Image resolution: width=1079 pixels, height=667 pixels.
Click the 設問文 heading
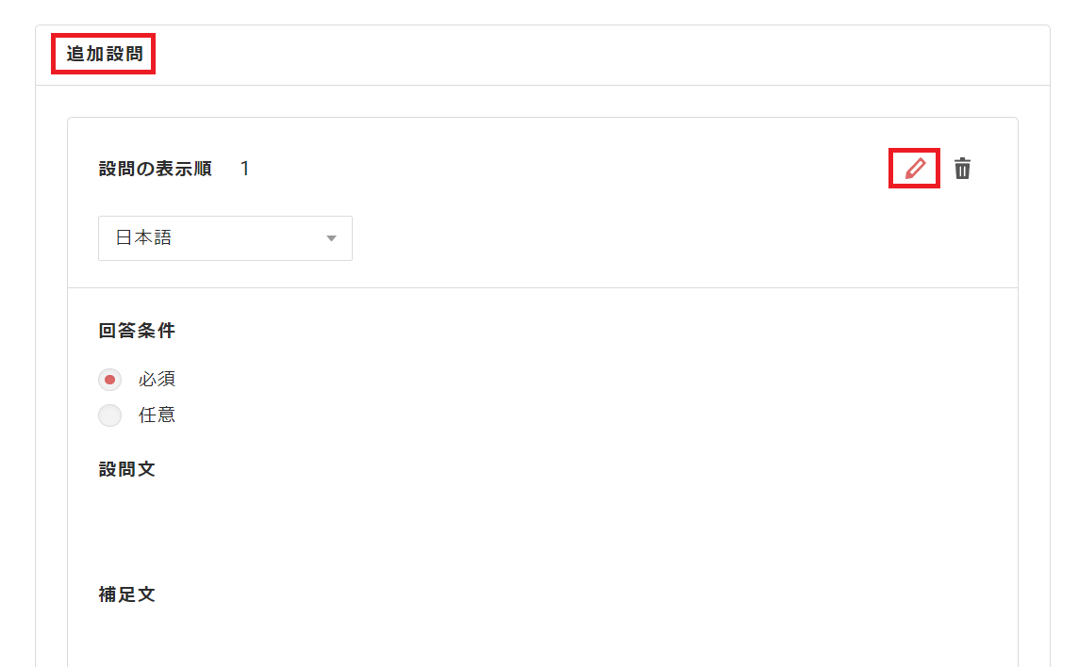click(x=126, y=468)
